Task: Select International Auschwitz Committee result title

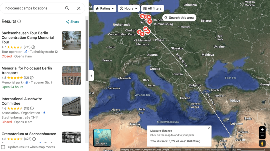Action: (22, 101)
